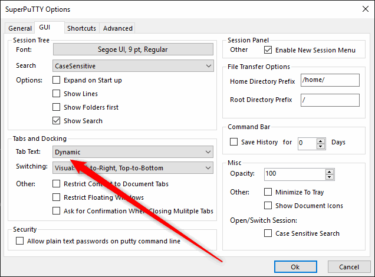Check Show Folders first option

tap(57, 107)
